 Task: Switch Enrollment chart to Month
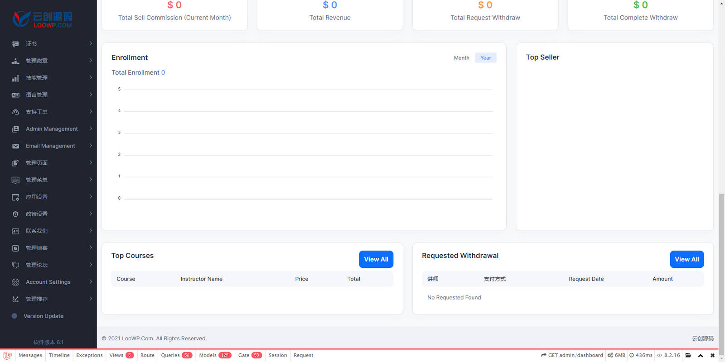461,58
